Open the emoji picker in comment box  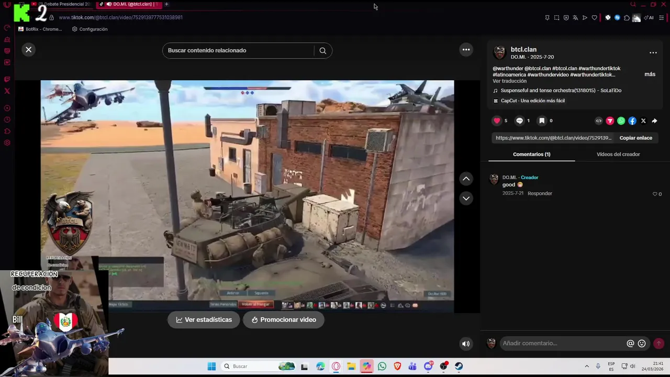tap(642, 343)
